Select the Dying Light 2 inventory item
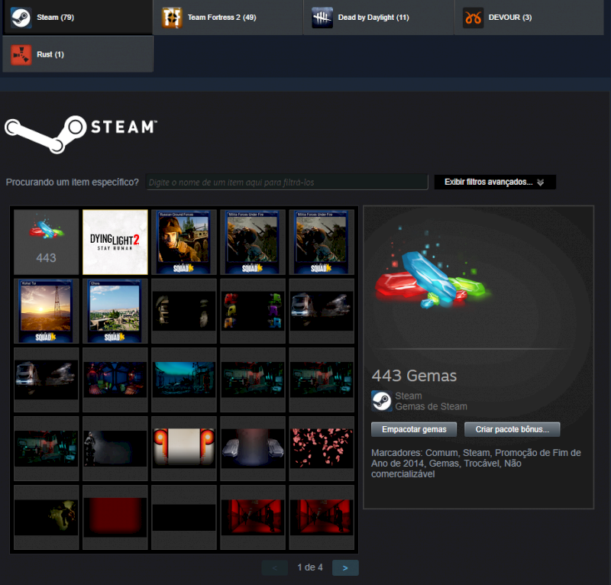The width and height of the screenshot is (611, 585). click(x=115, y=242)
